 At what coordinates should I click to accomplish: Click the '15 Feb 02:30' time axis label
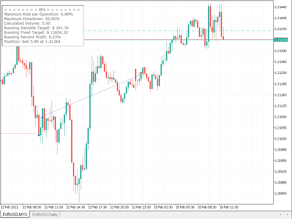pos(163,207)
